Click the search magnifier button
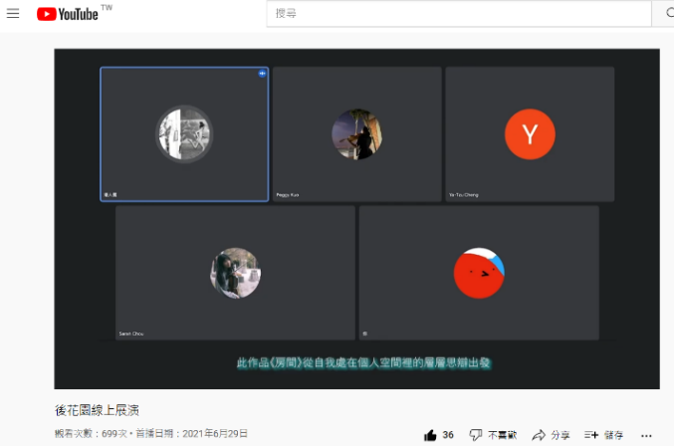 665,13
